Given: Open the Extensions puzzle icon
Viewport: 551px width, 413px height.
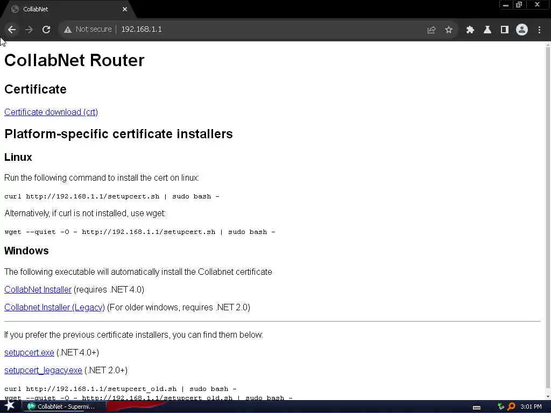Looking at the screenshot, I should point(470,30).
